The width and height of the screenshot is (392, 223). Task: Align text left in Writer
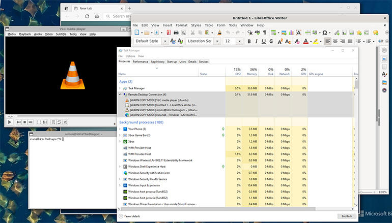click(x=328, y=42)
